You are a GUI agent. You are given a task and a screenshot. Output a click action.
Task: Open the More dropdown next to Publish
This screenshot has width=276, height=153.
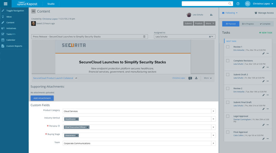pyautogui.click(x=210, y=24)
